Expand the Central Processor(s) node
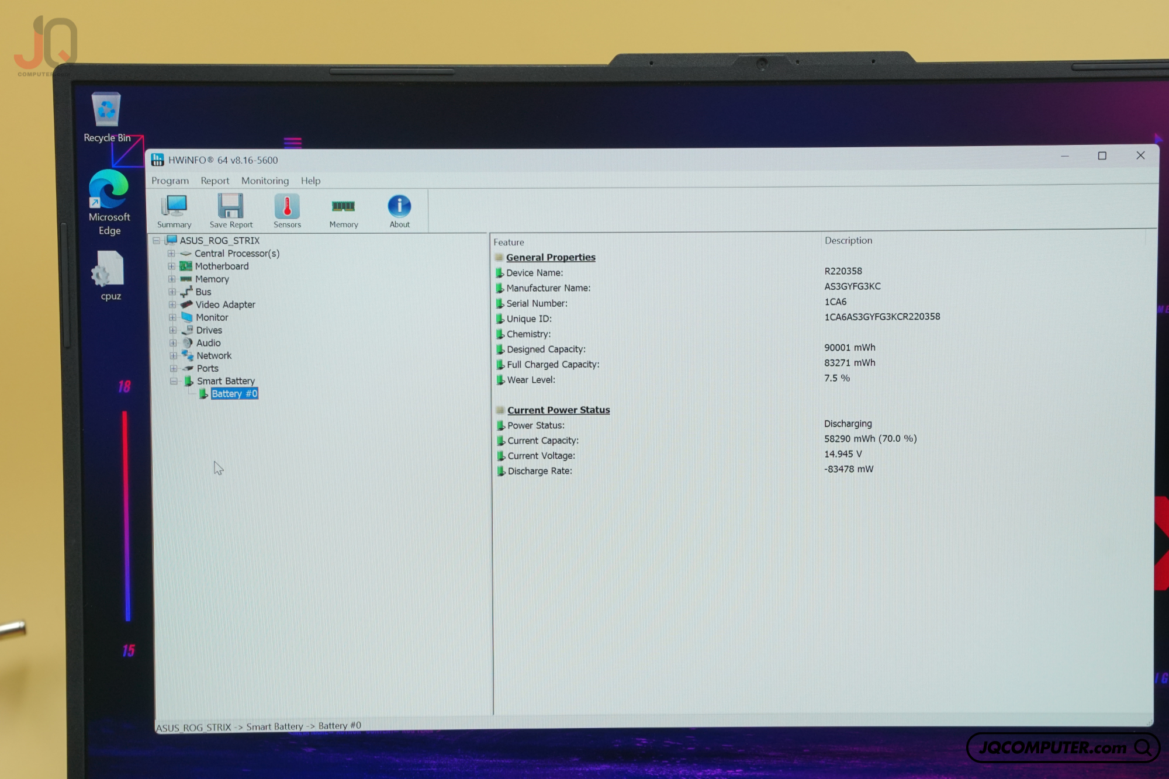Viewport: 1169px width, 779px height. [x=171, y=254]
